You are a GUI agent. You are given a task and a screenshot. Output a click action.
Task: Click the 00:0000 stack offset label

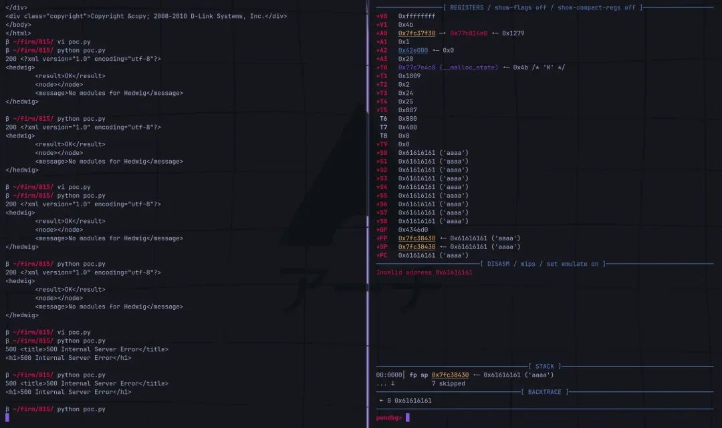pos(389,375)
